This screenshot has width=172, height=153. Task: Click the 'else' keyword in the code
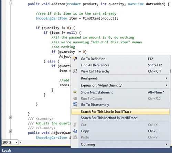click(51, 61)
